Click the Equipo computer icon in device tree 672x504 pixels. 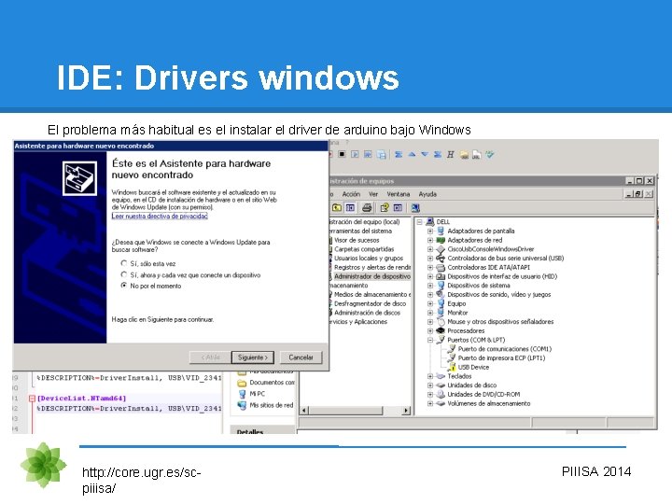[x=441, y=303]
